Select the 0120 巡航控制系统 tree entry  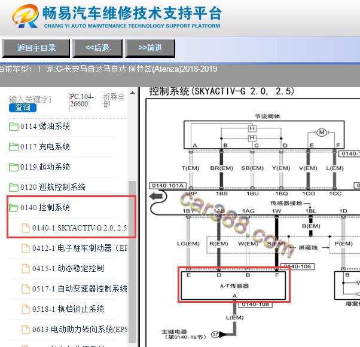point(53,187)
